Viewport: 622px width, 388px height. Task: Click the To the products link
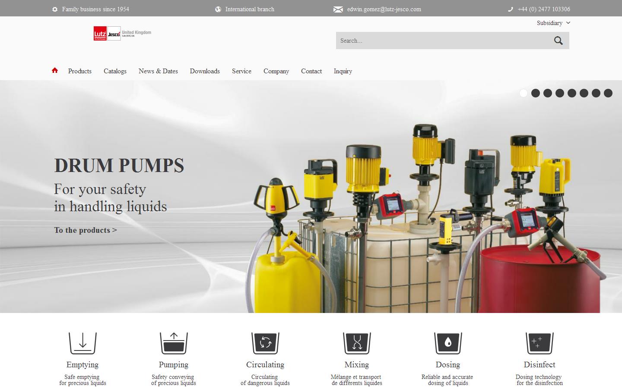(85, 230)
